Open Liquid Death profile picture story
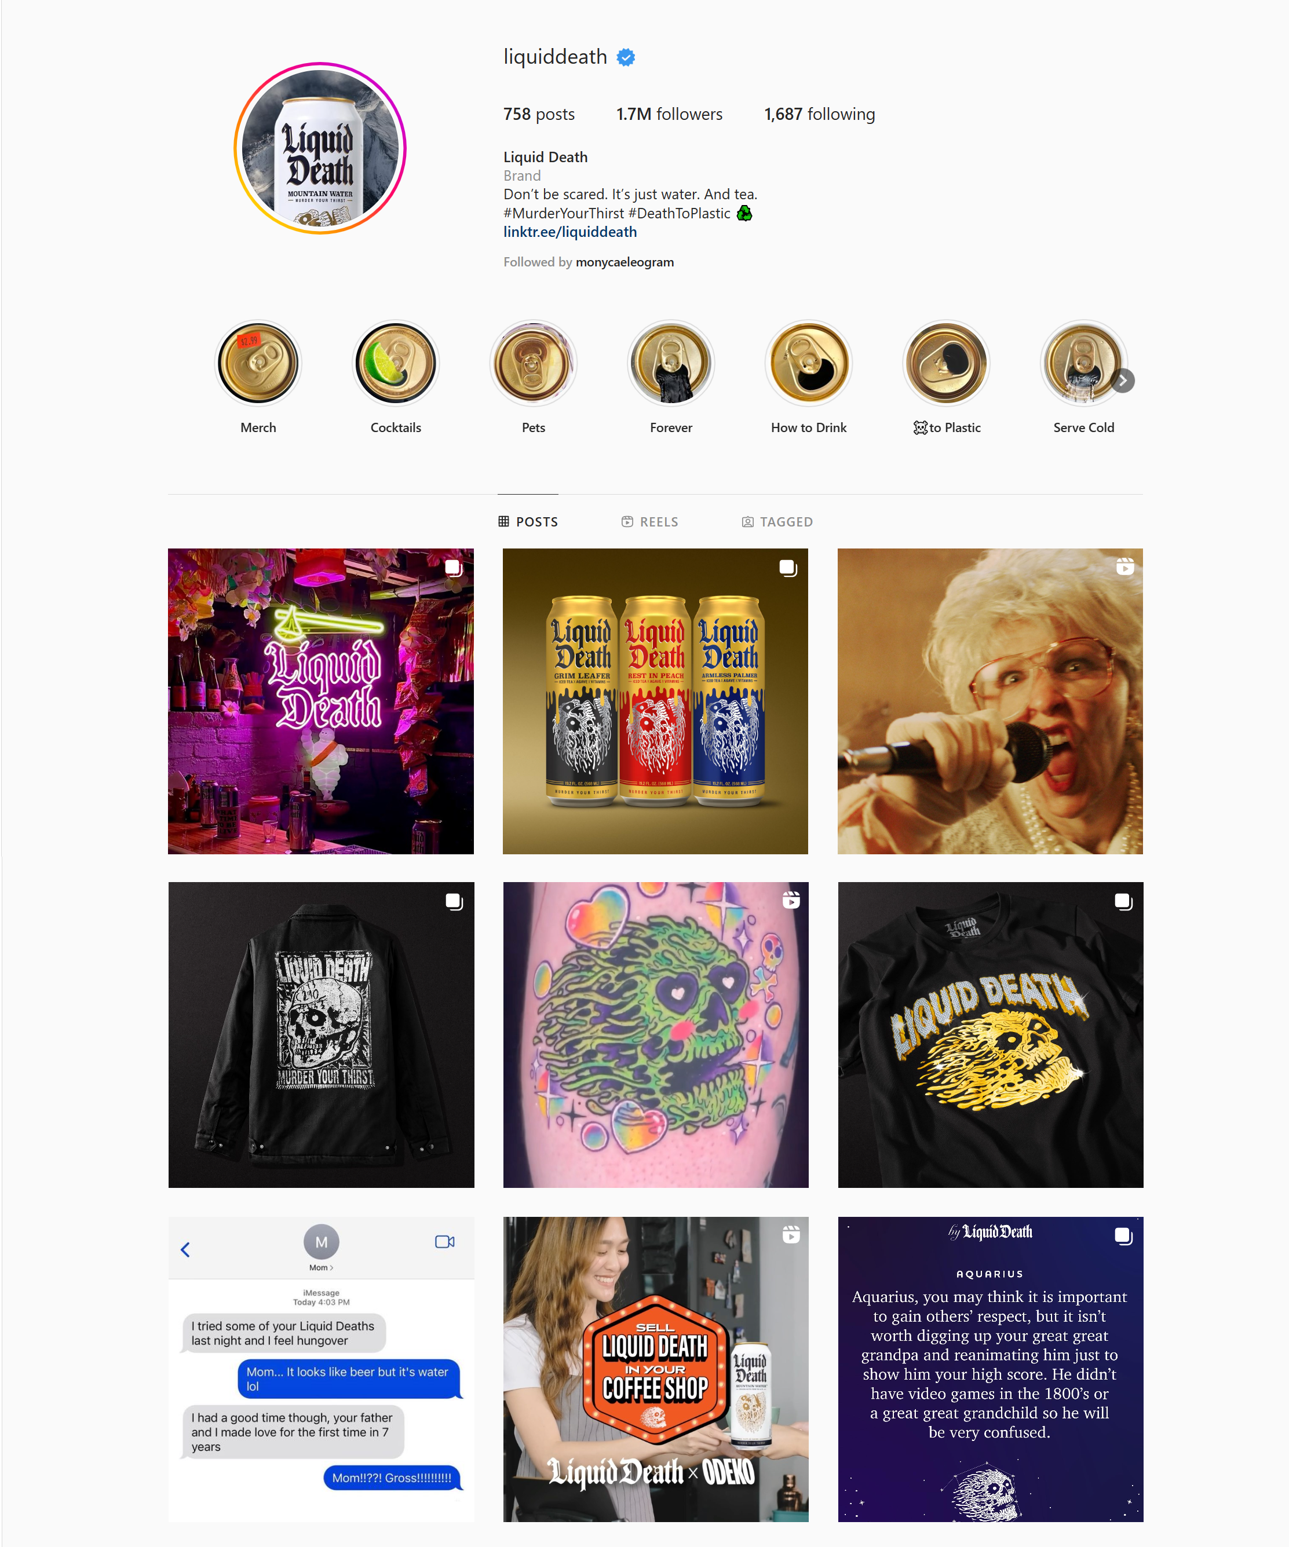The width and height of the screenshot is (1289, 1547). [x=320, y=148]
